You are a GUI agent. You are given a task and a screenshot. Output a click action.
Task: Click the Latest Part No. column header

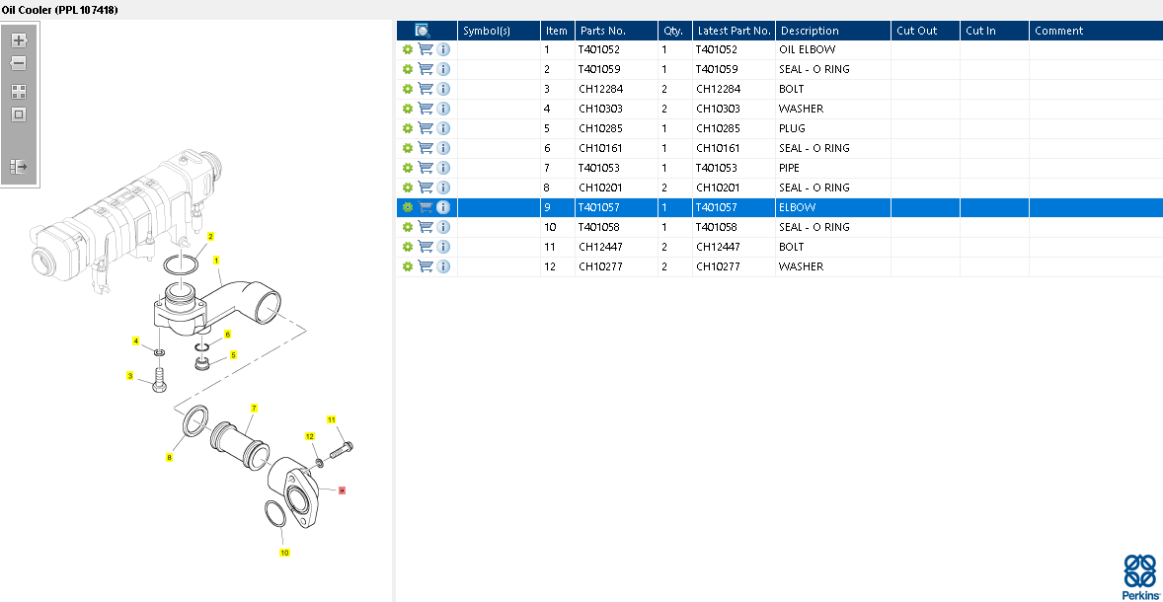pos(735,31)
